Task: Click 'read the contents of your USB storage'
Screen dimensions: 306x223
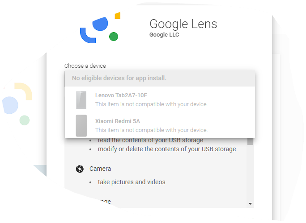Action: [150, 140]
